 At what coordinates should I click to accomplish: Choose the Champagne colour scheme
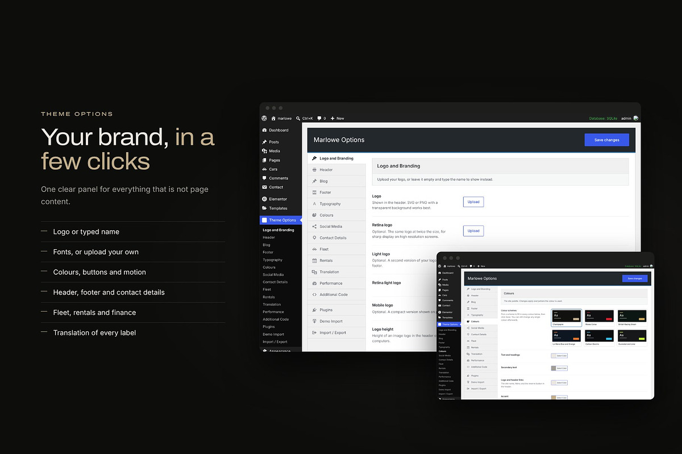[567, 318]
